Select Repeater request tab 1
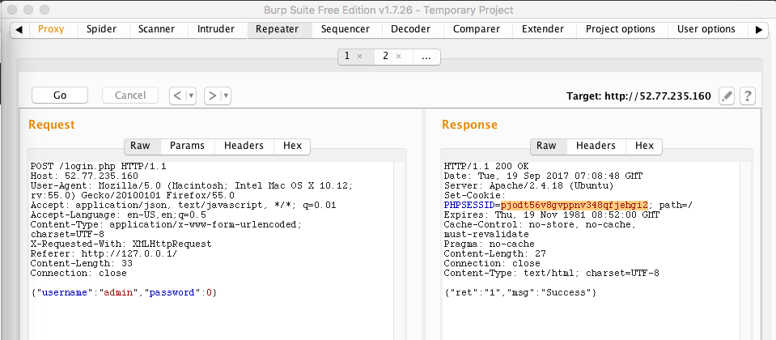 (347, 57)
